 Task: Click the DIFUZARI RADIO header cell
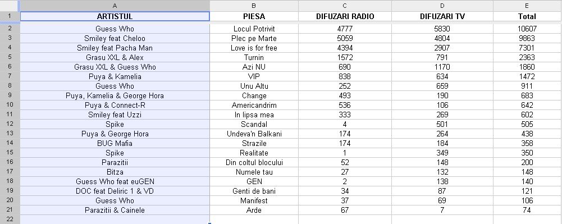[345, 16]
